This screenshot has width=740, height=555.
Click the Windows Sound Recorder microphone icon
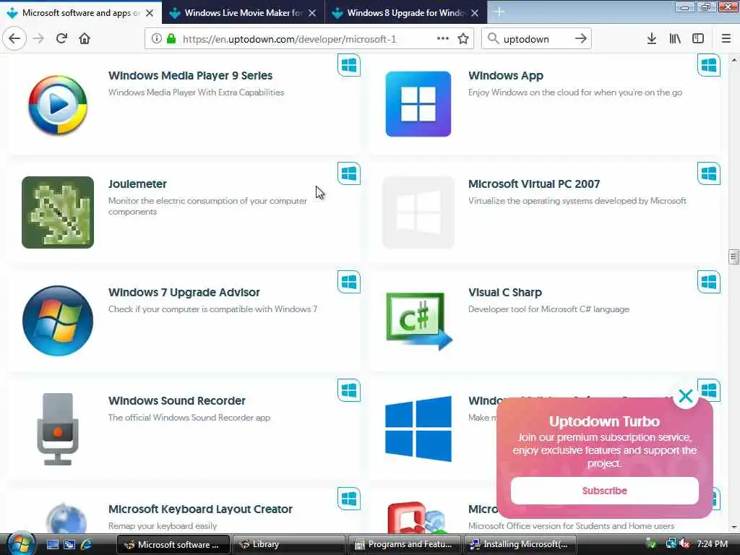coord(58,429)
